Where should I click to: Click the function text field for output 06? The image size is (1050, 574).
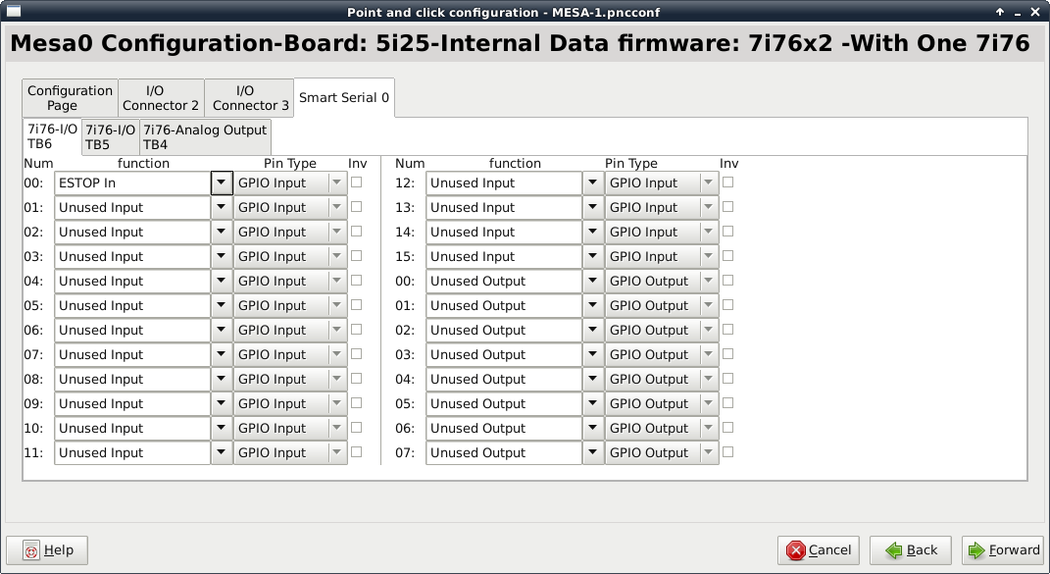click(504, 429)
